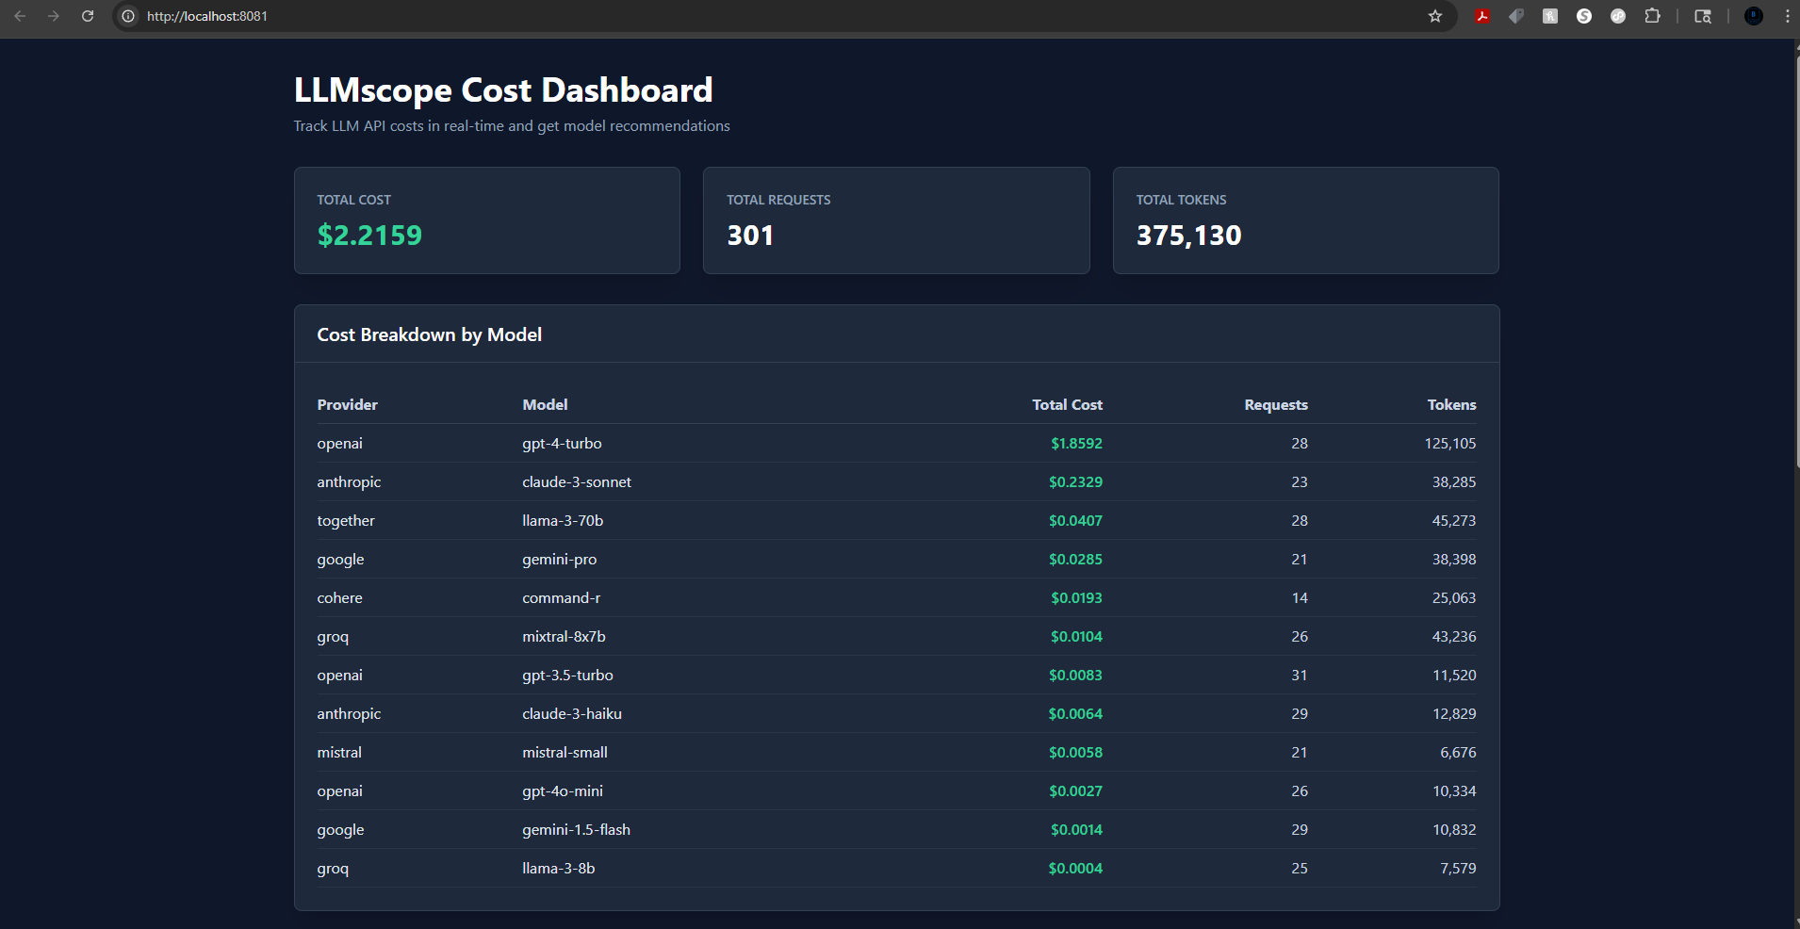Click the 14 requests value
This screenshot has height=929, width=1800.
click(1300, 597)
